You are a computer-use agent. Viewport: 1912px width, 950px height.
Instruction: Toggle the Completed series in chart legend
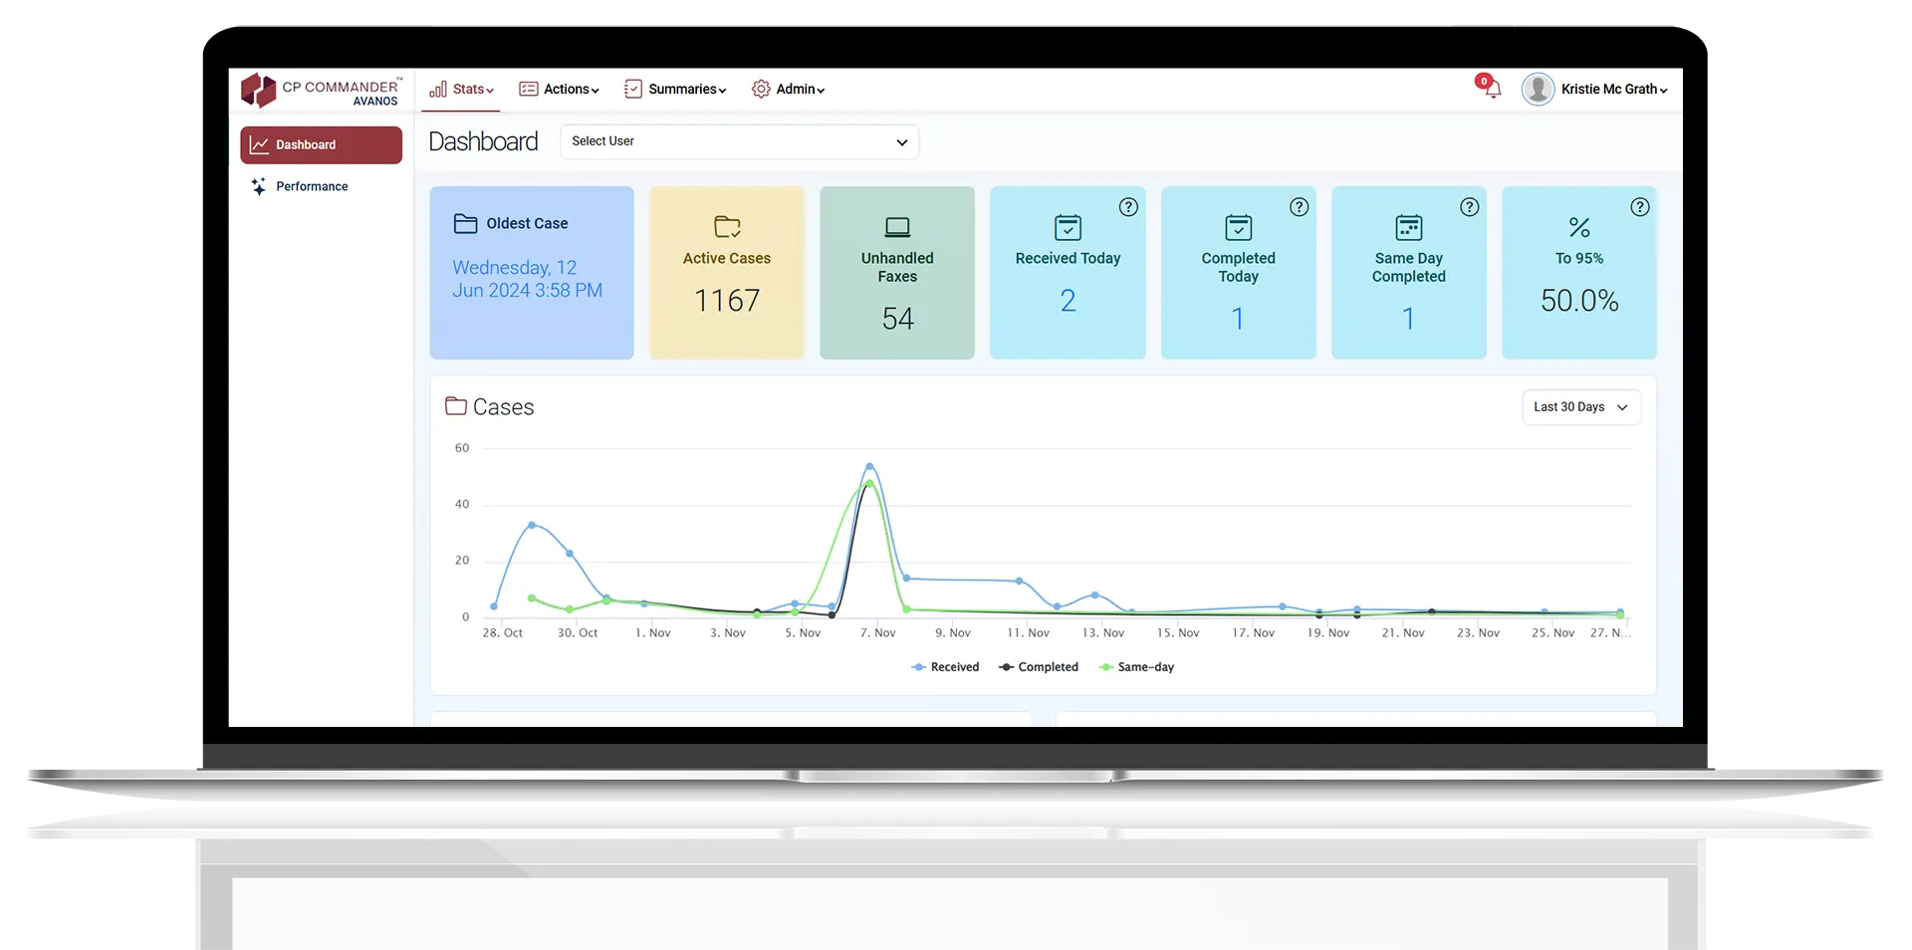1039,667
